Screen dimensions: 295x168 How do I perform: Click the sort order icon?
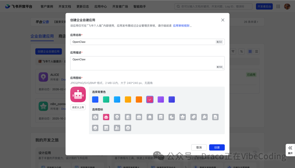coord(241,51)
